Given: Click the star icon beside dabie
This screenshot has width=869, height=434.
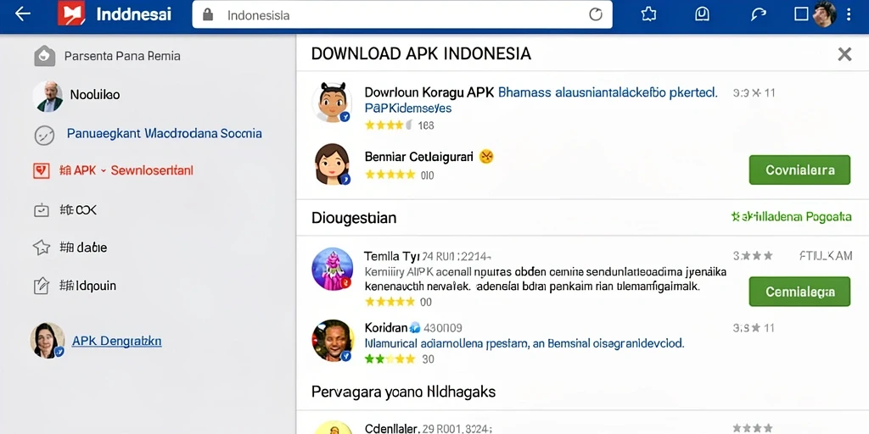Looking at the screenshot, I should 42,248.
